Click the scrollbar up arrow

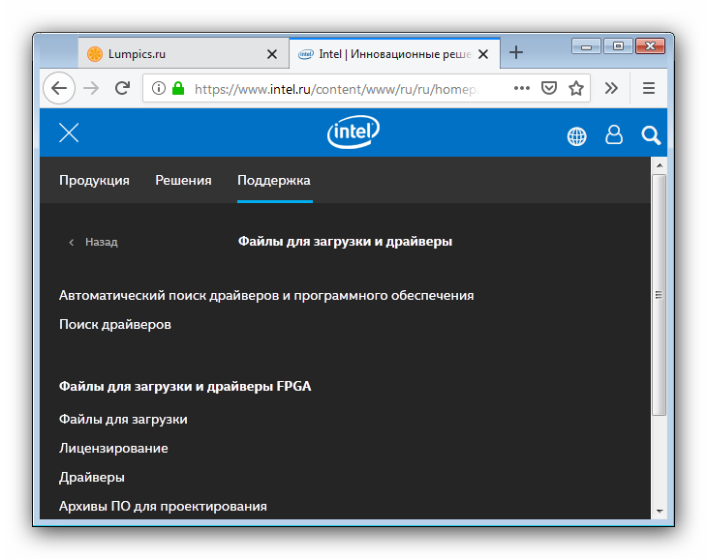660,165
